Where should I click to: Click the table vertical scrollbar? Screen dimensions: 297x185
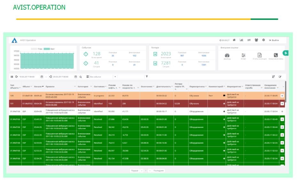(x=285, y=92)
